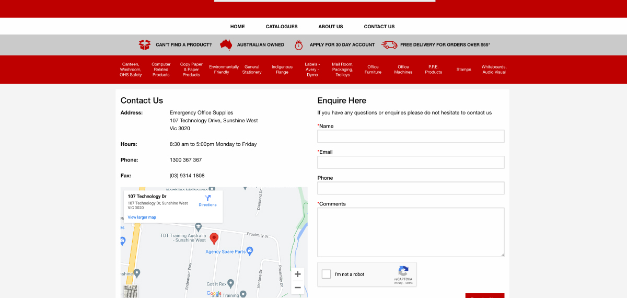Click the Agency Spare Parts shop marker

coord(250,251)
